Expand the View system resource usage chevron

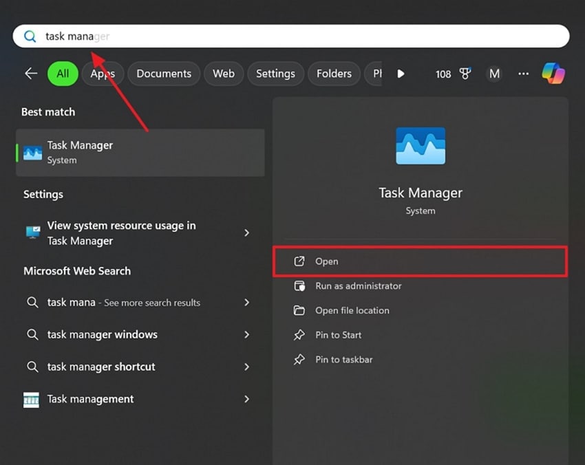(x=246, y=233)
